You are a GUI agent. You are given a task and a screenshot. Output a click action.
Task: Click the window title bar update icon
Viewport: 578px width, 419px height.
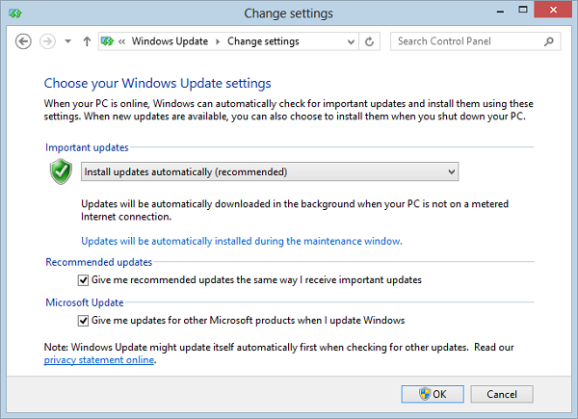tap(15, 13)
